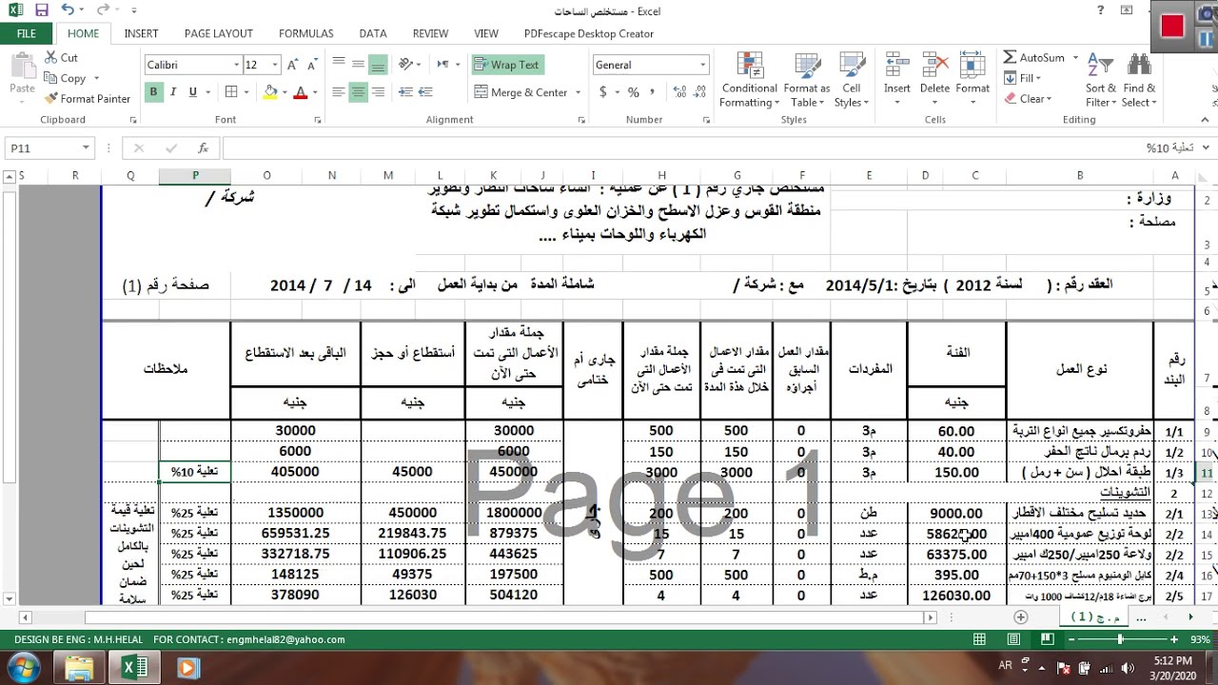
Task: Apply accounting dollar number format
Action: tap(602, 92)
